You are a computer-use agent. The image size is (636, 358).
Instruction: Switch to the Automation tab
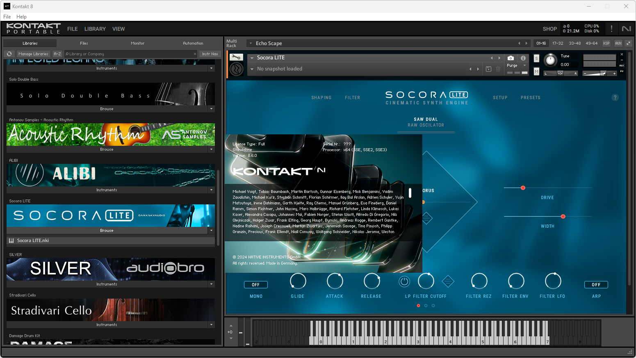coord(193,43)
